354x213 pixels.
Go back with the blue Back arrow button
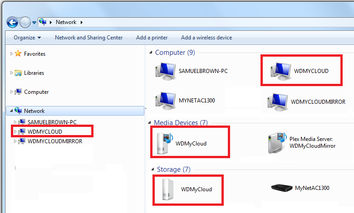12,22
